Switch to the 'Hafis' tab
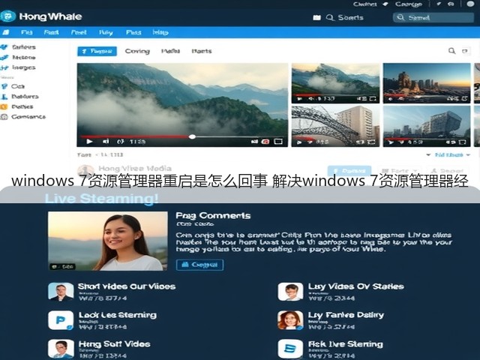 coord(170,51)
